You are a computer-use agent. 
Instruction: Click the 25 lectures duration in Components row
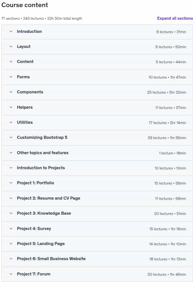tap(166, 93)
